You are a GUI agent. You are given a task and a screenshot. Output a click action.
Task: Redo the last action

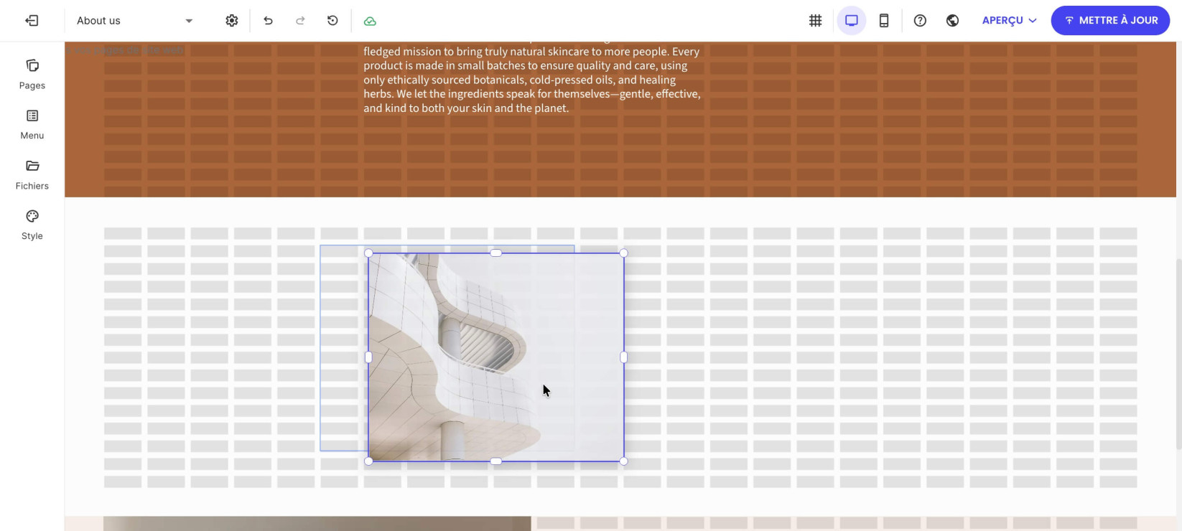[x=300, y=21]
